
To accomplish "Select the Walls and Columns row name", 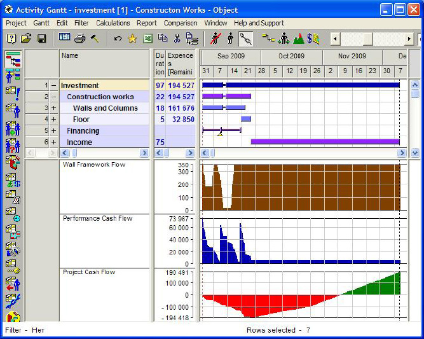I will 105,108.
